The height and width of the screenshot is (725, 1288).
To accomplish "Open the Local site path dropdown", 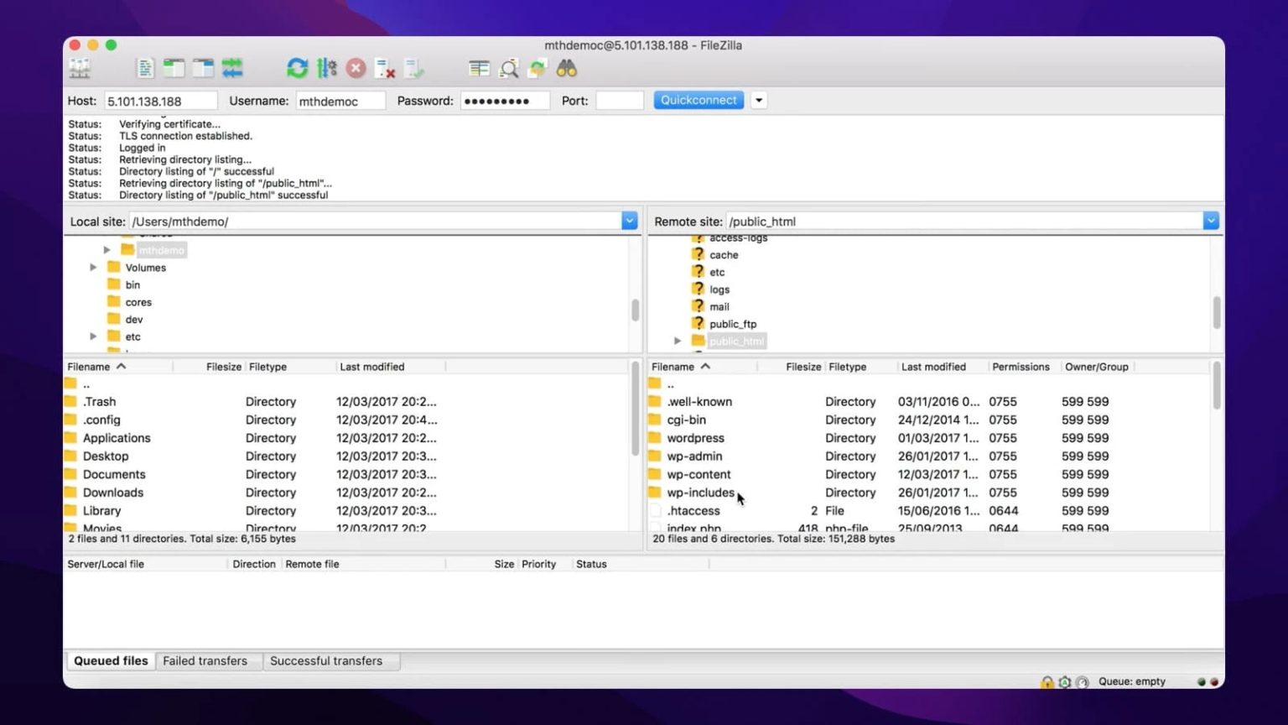I will click(629, 222).
